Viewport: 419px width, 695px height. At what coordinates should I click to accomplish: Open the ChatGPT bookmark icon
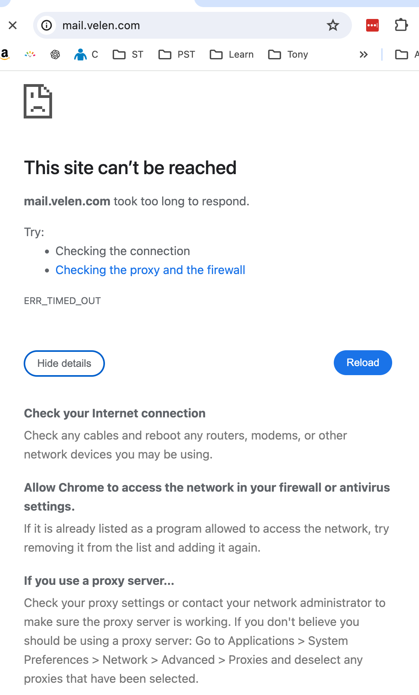(x=55, y=54)
